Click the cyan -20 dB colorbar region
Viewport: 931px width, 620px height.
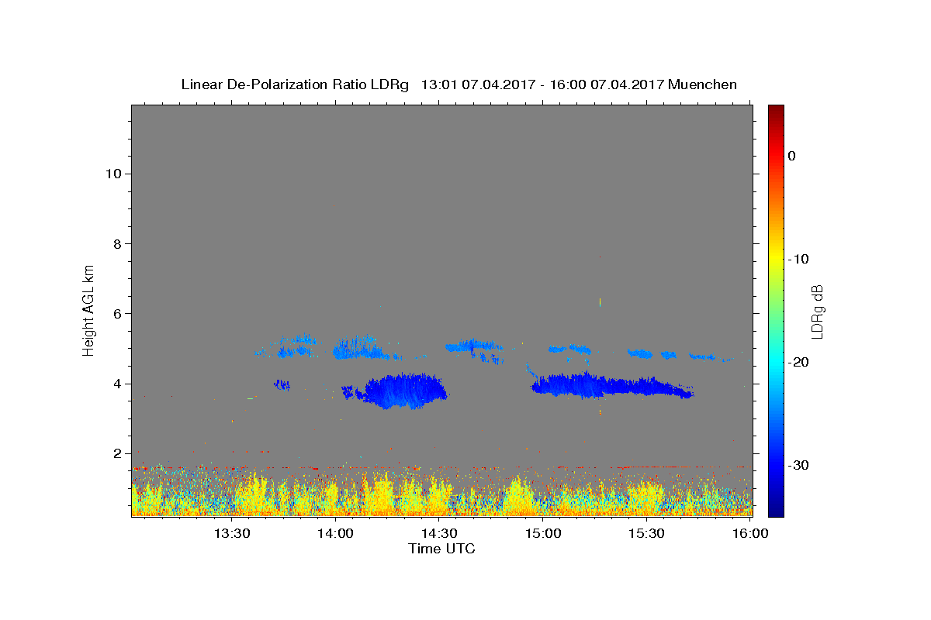pyautogui.click(x=776, y=362)
